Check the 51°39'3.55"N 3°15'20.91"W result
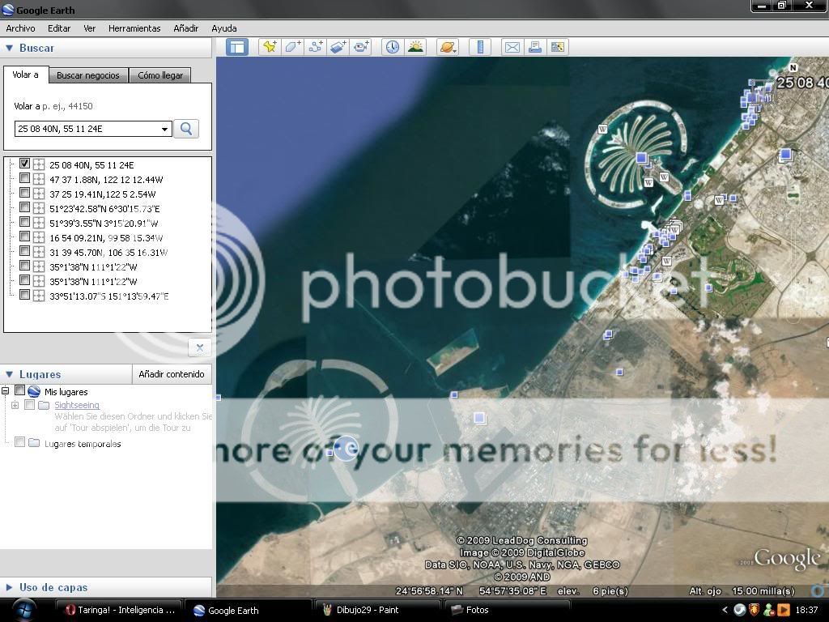This screenshot has height=622, width=829. click(24, 222)
